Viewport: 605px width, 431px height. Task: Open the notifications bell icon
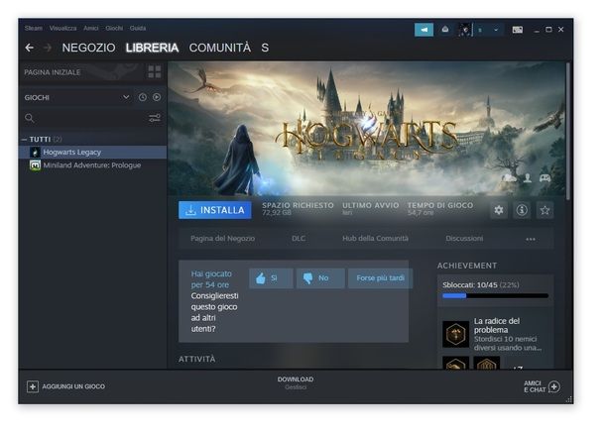tap(445, 30)
